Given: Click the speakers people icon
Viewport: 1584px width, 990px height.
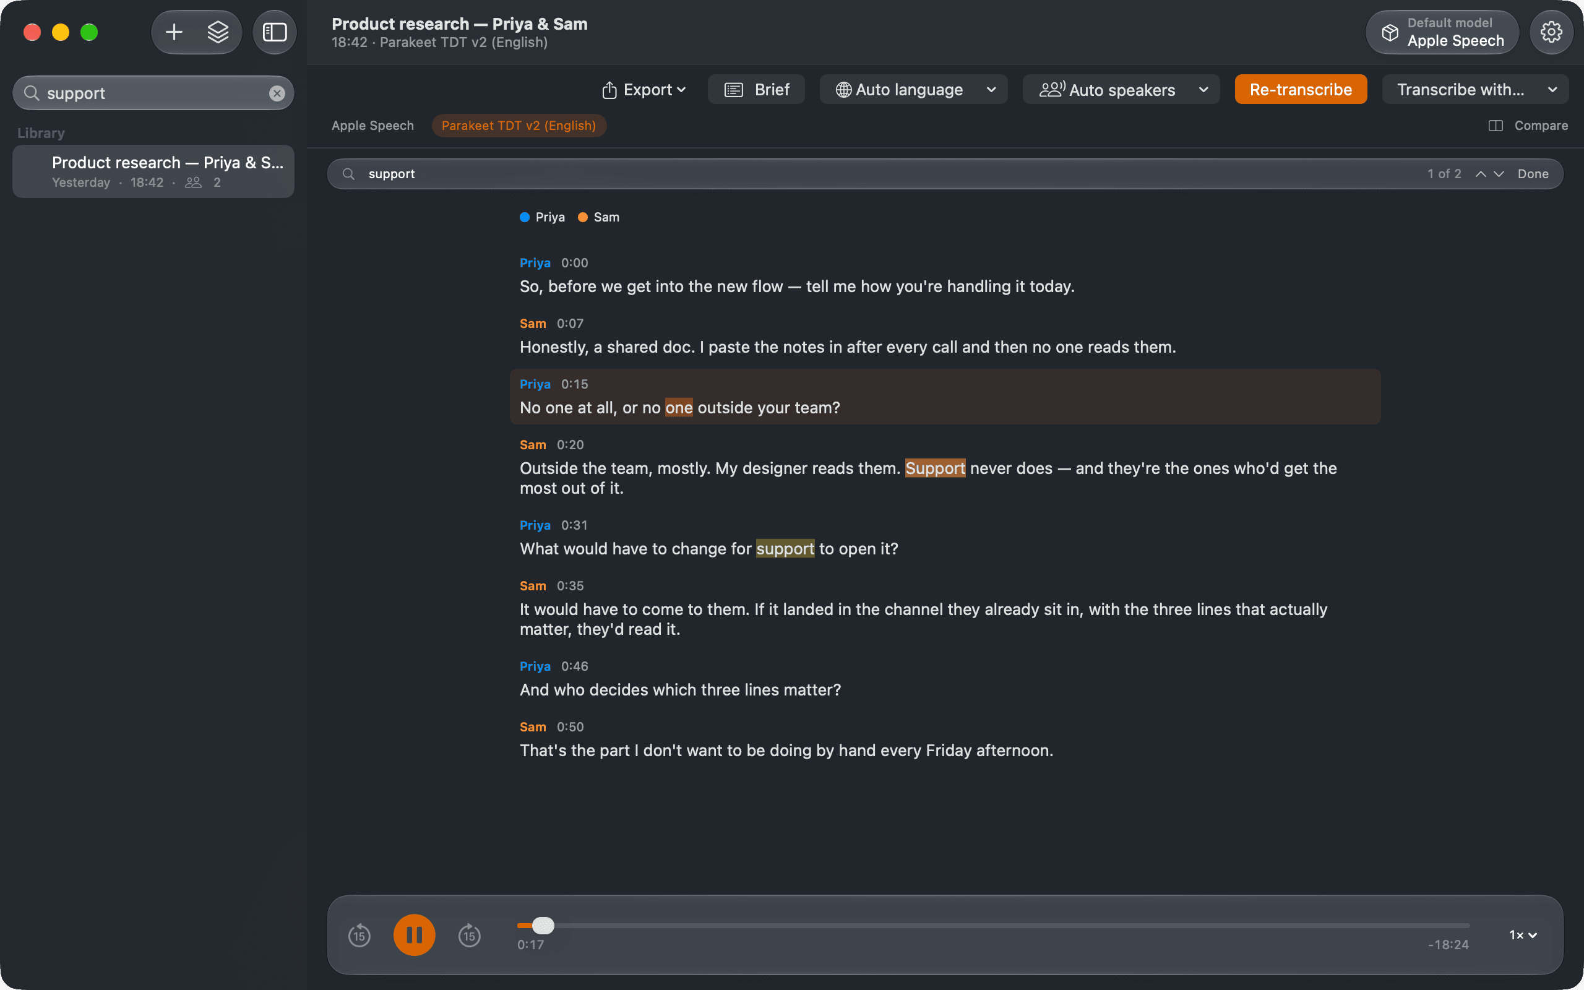Looking at the screenshot, I should [1052, 89].
